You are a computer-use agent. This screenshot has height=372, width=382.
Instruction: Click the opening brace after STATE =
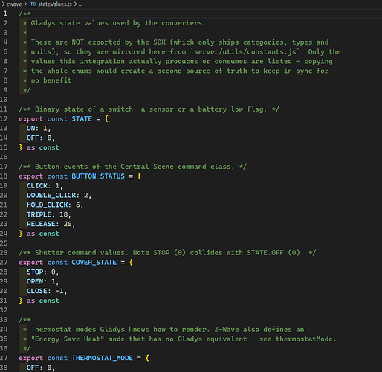(x=106, y=119)
